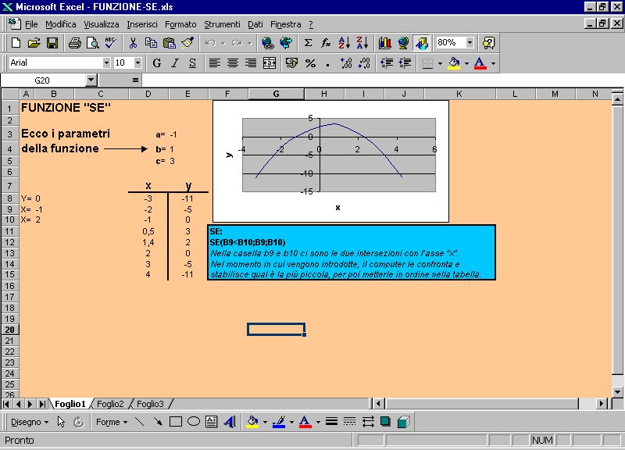Toggle bold formatting (G button)

pyautogui.click(x=157, y=62)
